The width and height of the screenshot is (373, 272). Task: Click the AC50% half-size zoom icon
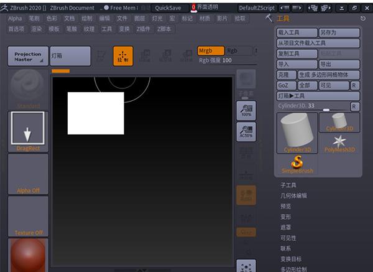tap(246, 130)
